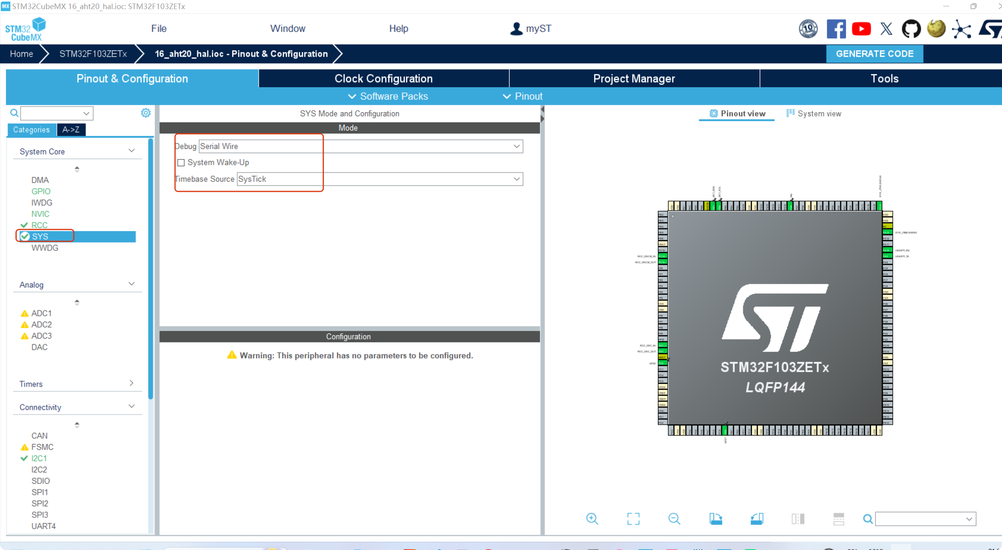The width and height of the screenshot is (1002, 550).
Task: Click the STM32F103ZETx chip body
Action: click(x=775, y=318)
